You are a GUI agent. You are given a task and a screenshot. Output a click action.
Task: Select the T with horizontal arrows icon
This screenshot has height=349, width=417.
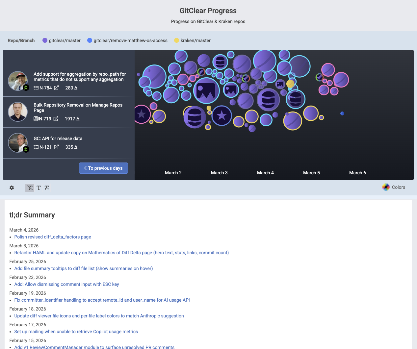pos(47,188)
